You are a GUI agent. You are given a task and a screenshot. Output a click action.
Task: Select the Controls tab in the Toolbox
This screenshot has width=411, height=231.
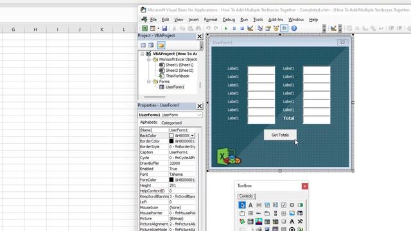click(246, 196)
